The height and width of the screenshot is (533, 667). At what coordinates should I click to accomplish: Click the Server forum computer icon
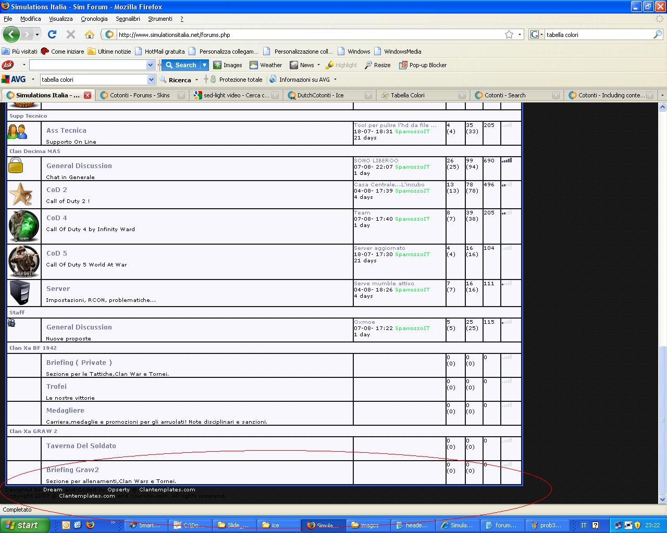(20, 293)
